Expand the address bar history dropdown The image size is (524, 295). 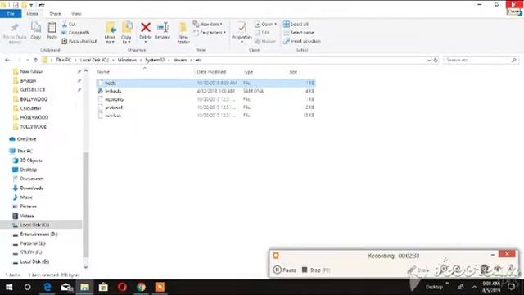coord(429,60)
